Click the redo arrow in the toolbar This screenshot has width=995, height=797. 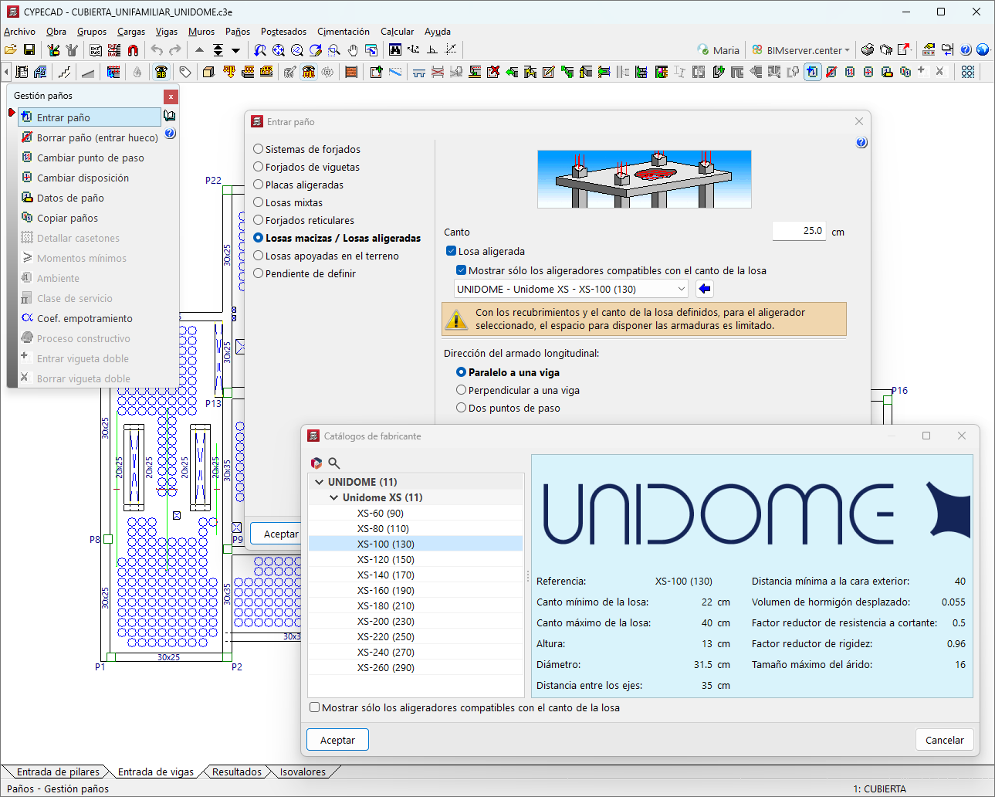point(175,50)
